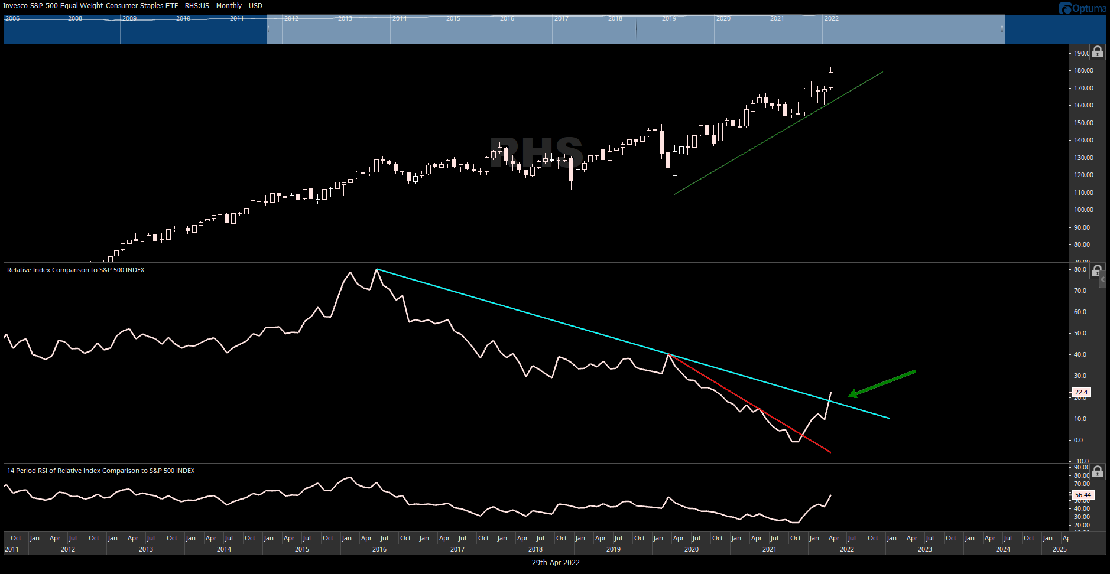1110x574 pixels.
Task: Click the 29th Apr 2022 date label
Action: (556, 563)
